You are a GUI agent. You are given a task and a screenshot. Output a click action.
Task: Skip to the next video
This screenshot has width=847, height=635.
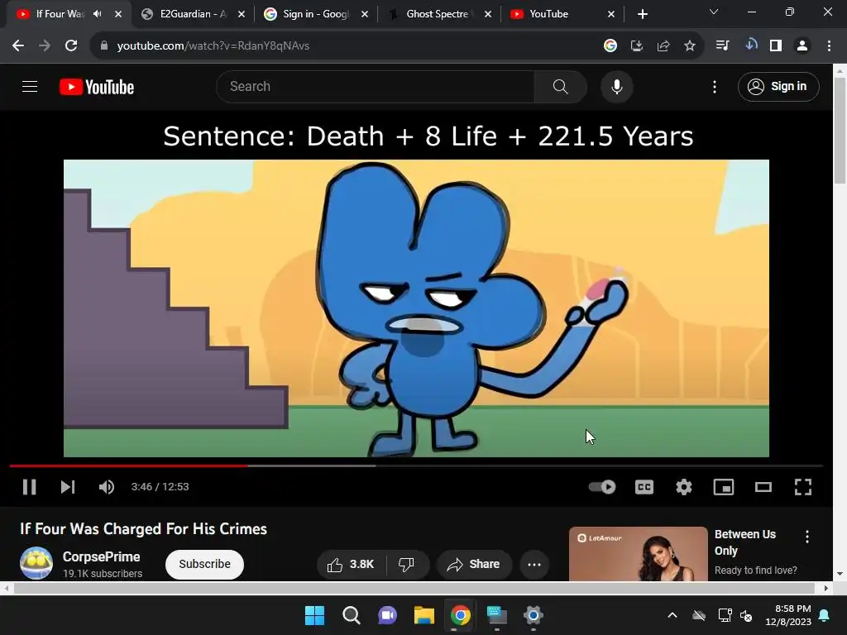(x=68, y=487)
